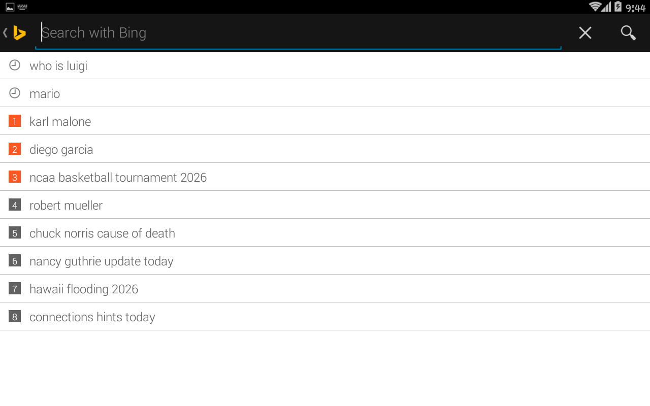Tap the orange number 1 trending badge

pos(15,121)
